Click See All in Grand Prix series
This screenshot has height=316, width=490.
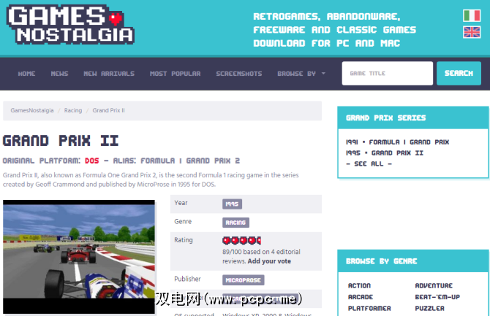pyautogui.click(x=369, y=164)
